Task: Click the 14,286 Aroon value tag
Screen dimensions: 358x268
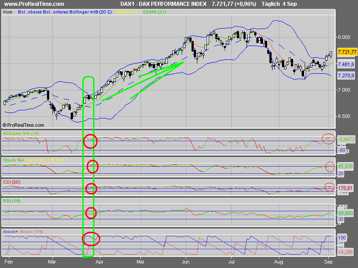Action: [345, 252]
